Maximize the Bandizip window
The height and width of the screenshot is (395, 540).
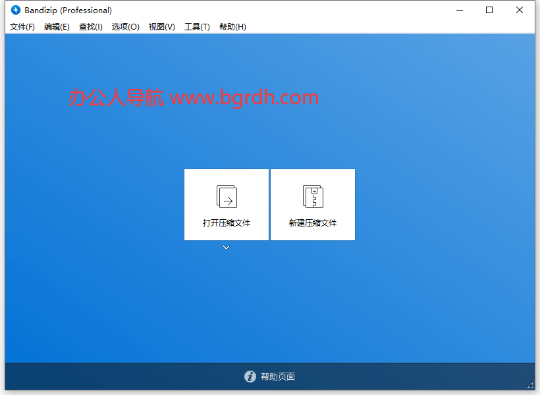[x=489, y=10]
